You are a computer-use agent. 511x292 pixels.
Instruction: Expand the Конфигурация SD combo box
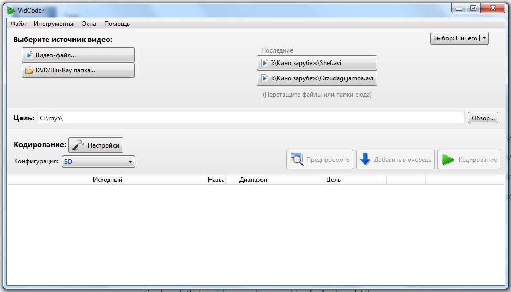(99, 162)
